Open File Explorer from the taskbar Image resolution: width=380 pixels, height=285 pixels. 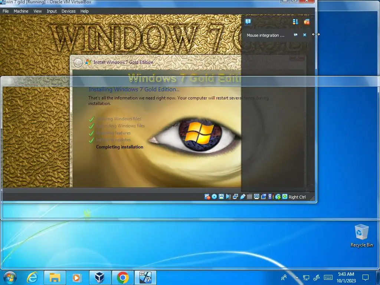pos(55,278)
